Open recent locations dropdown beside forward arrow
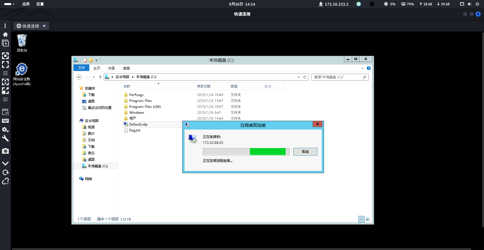 point(94,77)
